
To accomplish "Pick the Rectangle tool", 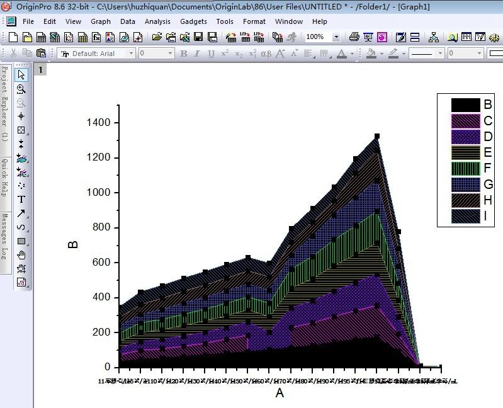I will [x=21, y=241].
